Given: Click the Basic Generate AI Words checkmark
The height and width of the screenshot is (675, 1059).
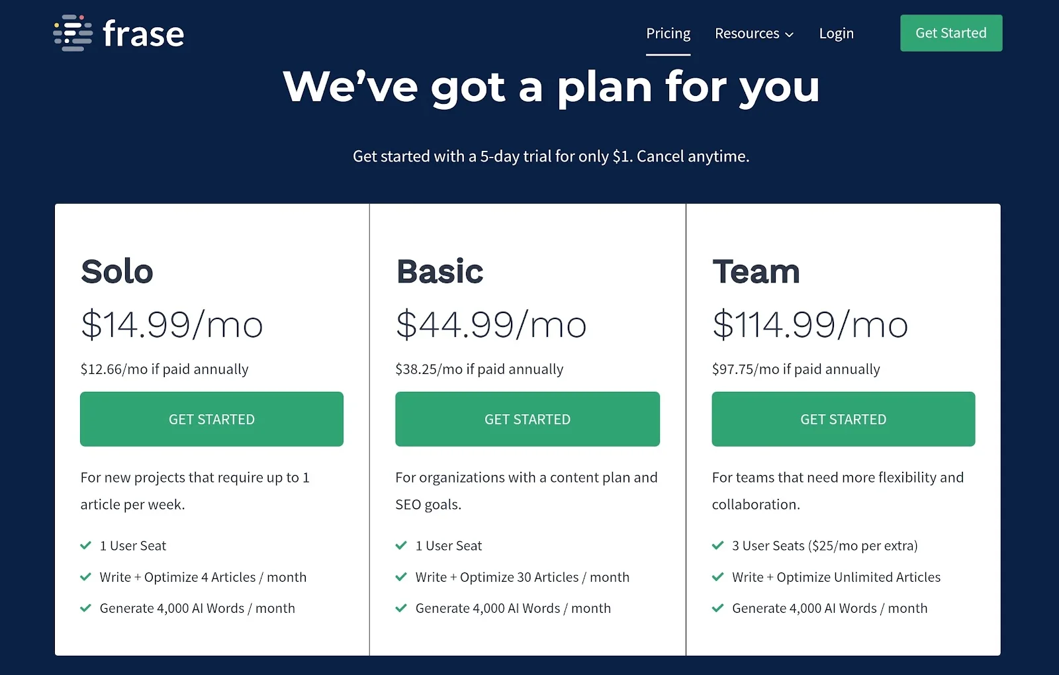Looking at the screenshot, I should click(x=401, y=608).
